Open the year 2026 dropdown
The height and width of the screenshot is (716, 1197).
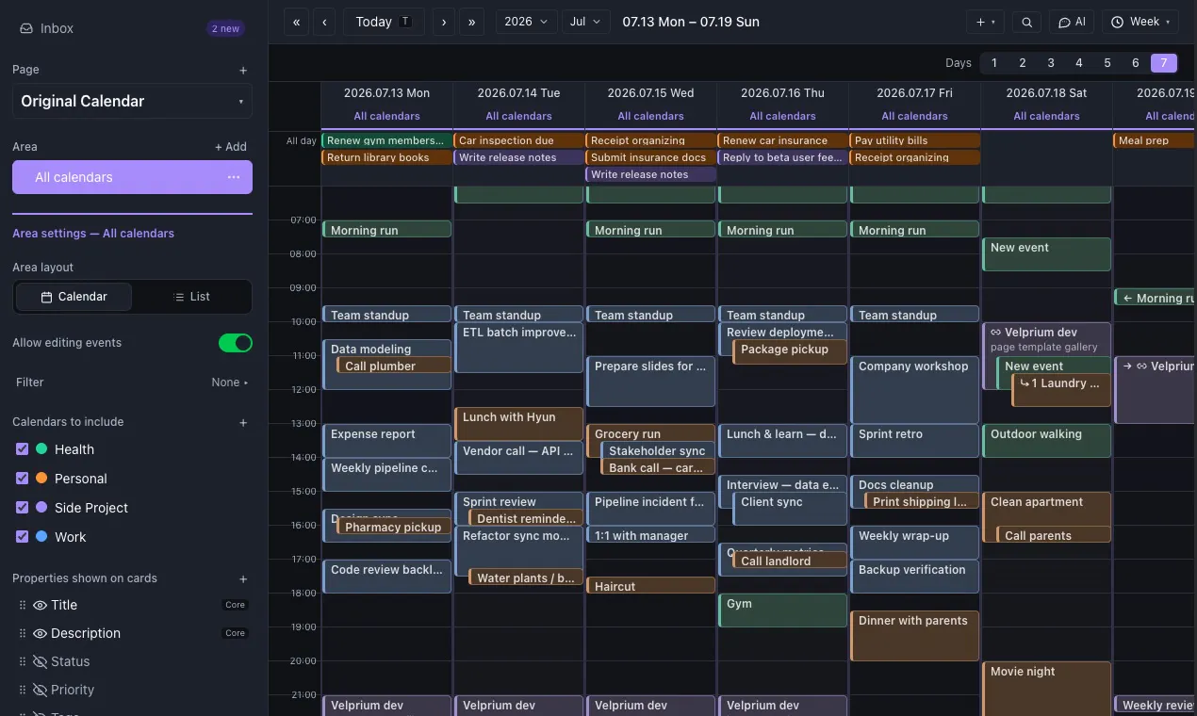click(526, 22)
